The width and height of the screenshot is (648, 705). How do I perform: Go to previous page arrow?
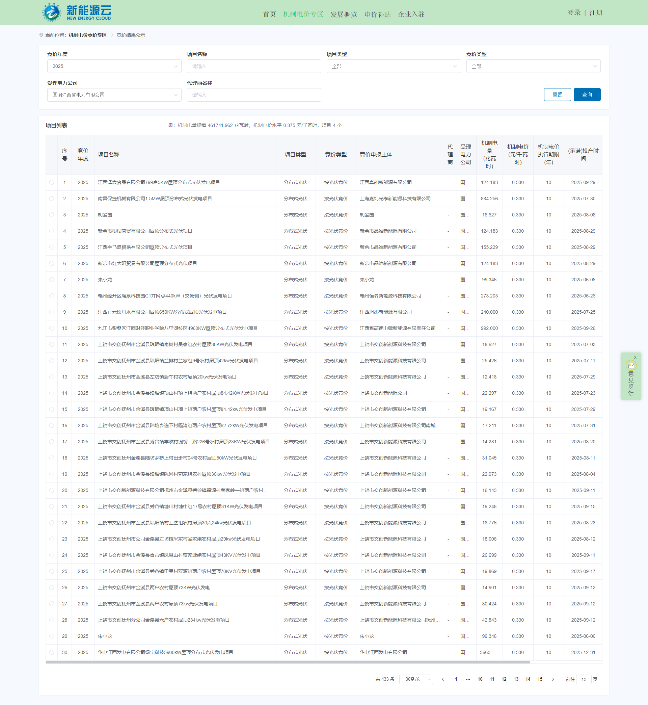(x=443, y=679)
